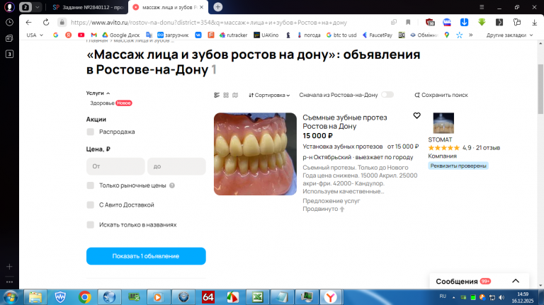Image resolution: width=544 pixels, height=305 pixels.
Task: Show more hidden bookmarks
Action: [x=471, y=35]
